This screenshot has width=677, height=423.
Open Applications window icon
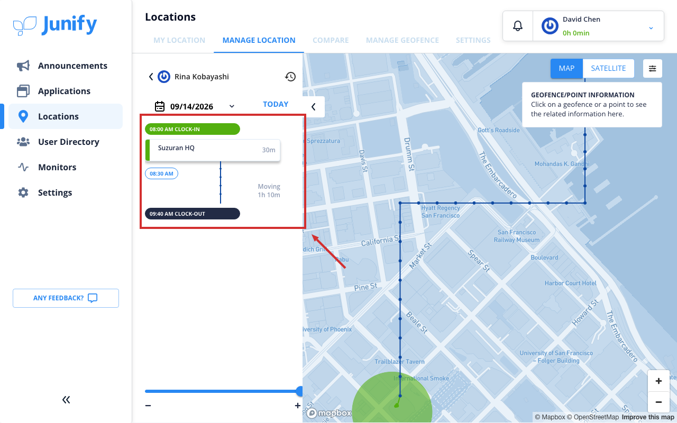(x=23, y=91)
